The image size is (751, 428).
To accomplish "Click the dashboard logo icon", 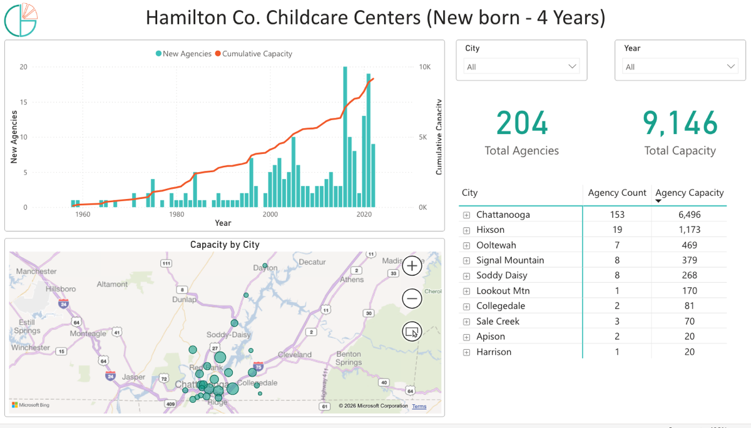I will (21, 20).
